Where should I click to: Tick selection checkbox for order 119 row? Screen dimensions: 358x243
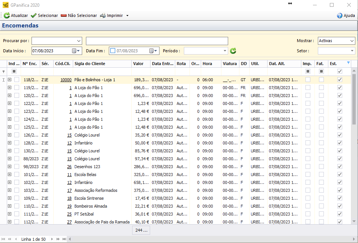tap(17, 88)
